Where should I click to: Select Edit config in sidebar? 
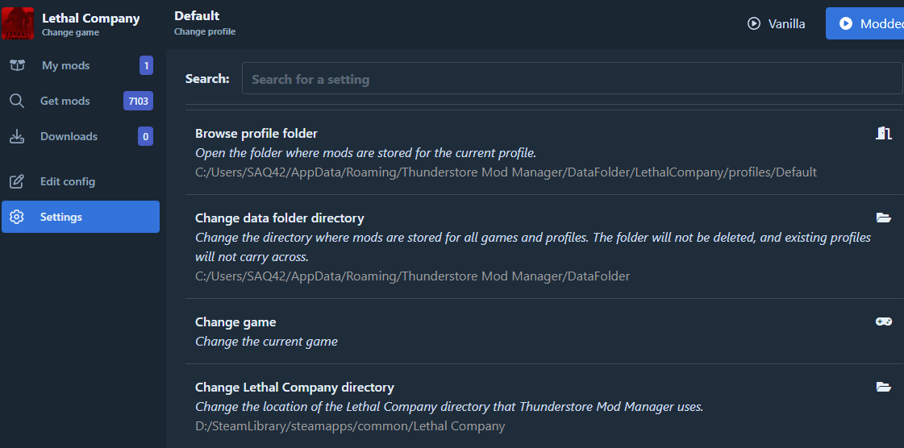pyautogui.click(x=68, y=181)
